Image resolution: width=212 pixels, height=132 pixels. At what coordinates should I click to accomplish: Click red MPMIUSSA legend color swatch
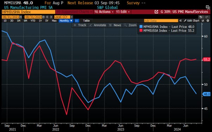pyautogui.click(x=141, y=31)
